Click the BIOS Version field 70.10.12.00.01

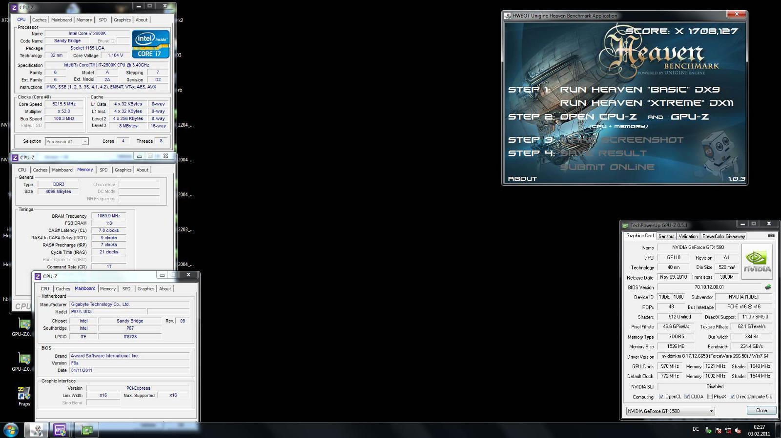click(709, 287)
